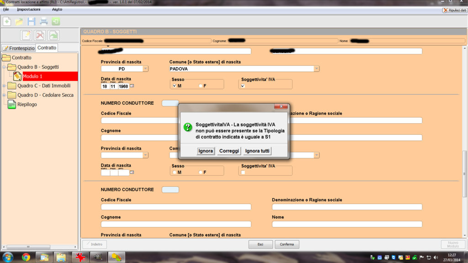Open the Impostazioni menu

tap(28, 9)
